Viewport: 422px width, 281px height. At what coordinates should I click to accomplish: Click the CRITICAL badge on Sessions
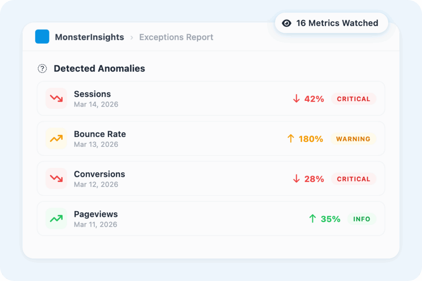point(354,99)
